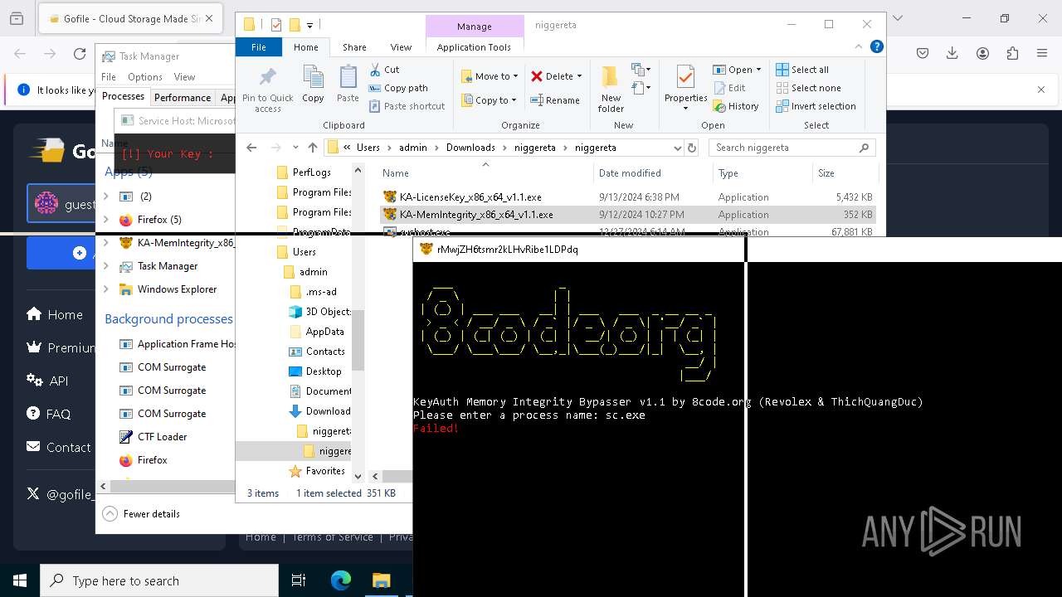Open the Gofile FAQ sidebar link
This screenshot has height=597, width=1062.
click(x=48, y=414)
